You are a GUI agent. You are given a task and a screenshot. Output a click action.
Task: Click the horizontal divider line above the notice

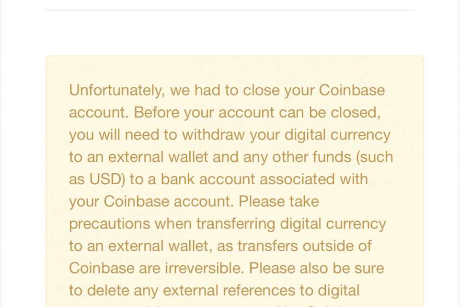point(230,10)
